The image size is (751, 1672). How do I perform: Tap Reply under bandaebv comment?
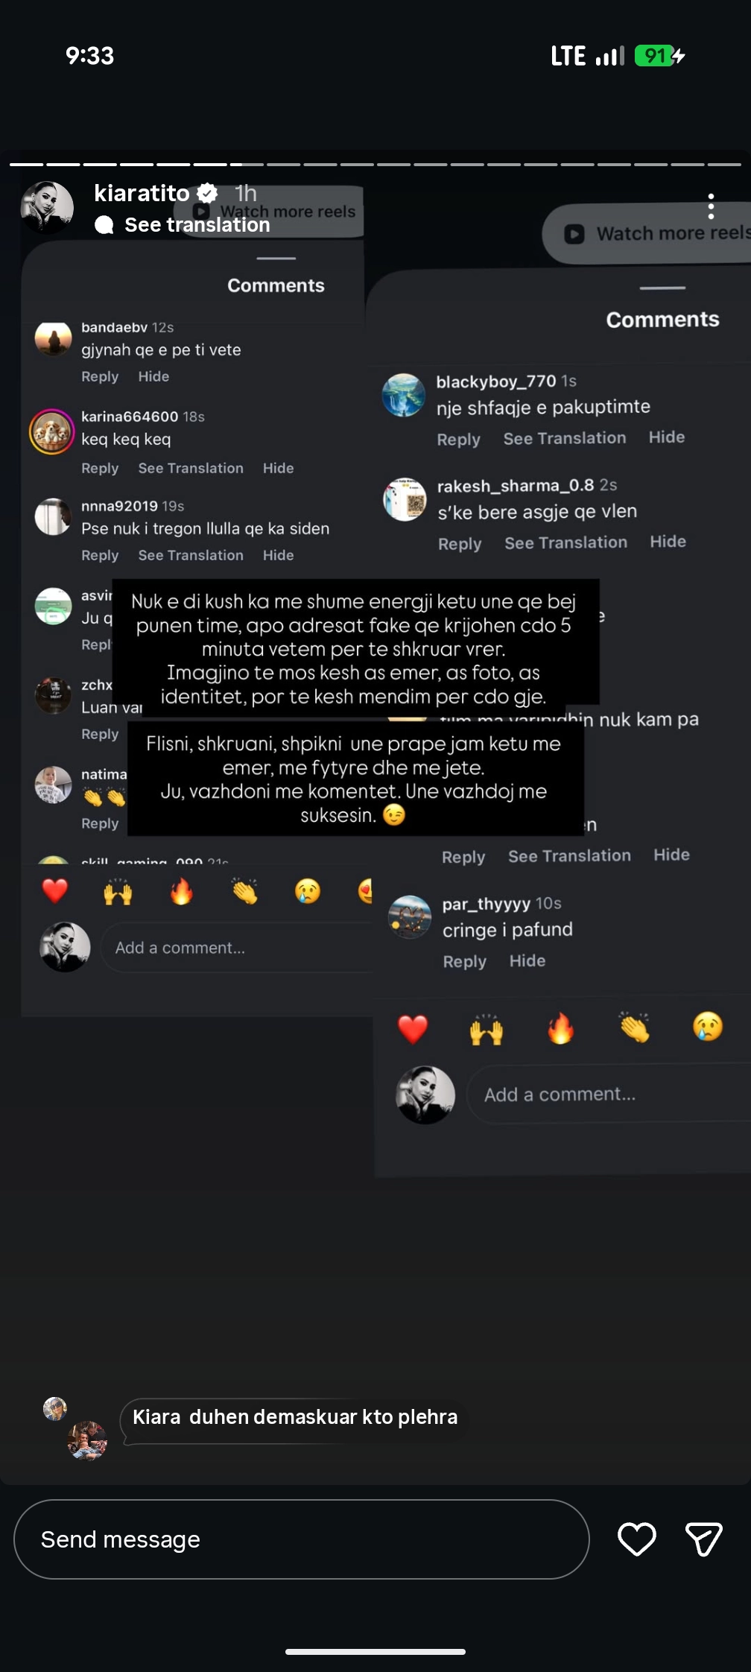coord(100,377)
